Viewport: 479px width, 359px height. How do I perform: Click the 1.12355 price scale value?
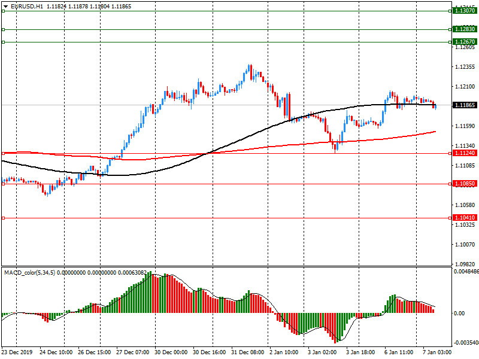point(465,67)
